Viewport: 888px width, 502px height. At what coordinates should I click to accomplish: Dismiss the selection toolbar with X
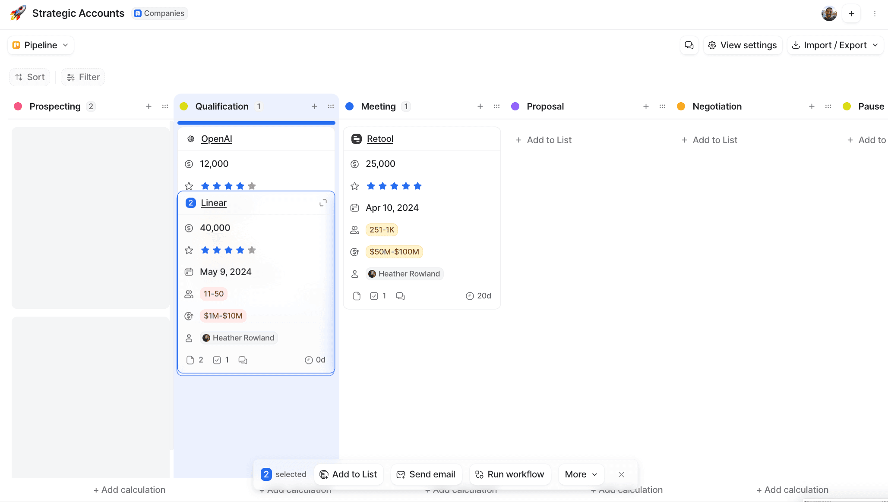(621, 474)
